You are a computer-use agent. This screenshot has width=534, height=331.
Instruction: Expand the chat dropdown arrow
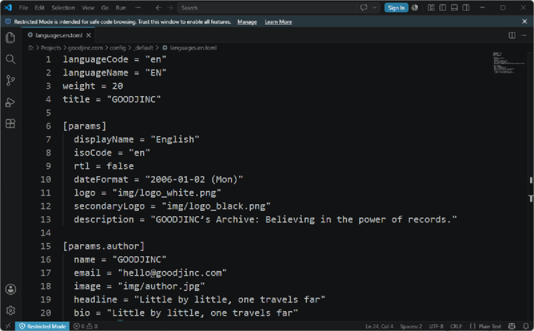coord(374,8)
